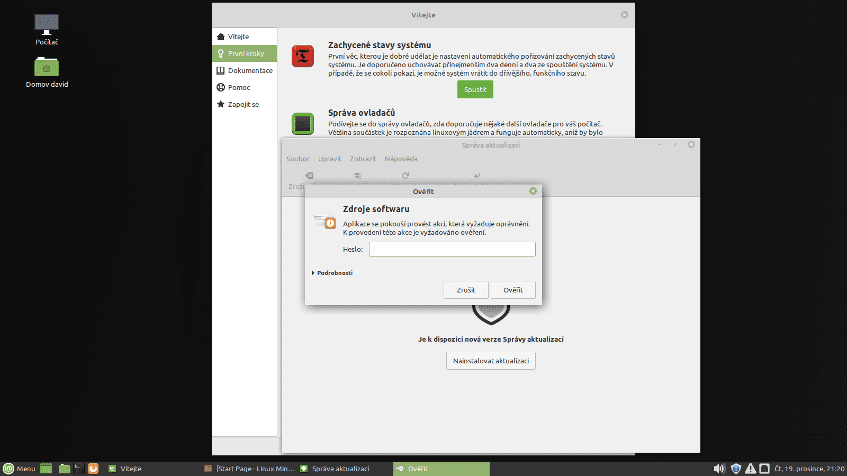Viewport: 847px width, 476px height.
Task: Click the refresh icon in Správa aktualizací toolbar
Action: pos(404,175)
